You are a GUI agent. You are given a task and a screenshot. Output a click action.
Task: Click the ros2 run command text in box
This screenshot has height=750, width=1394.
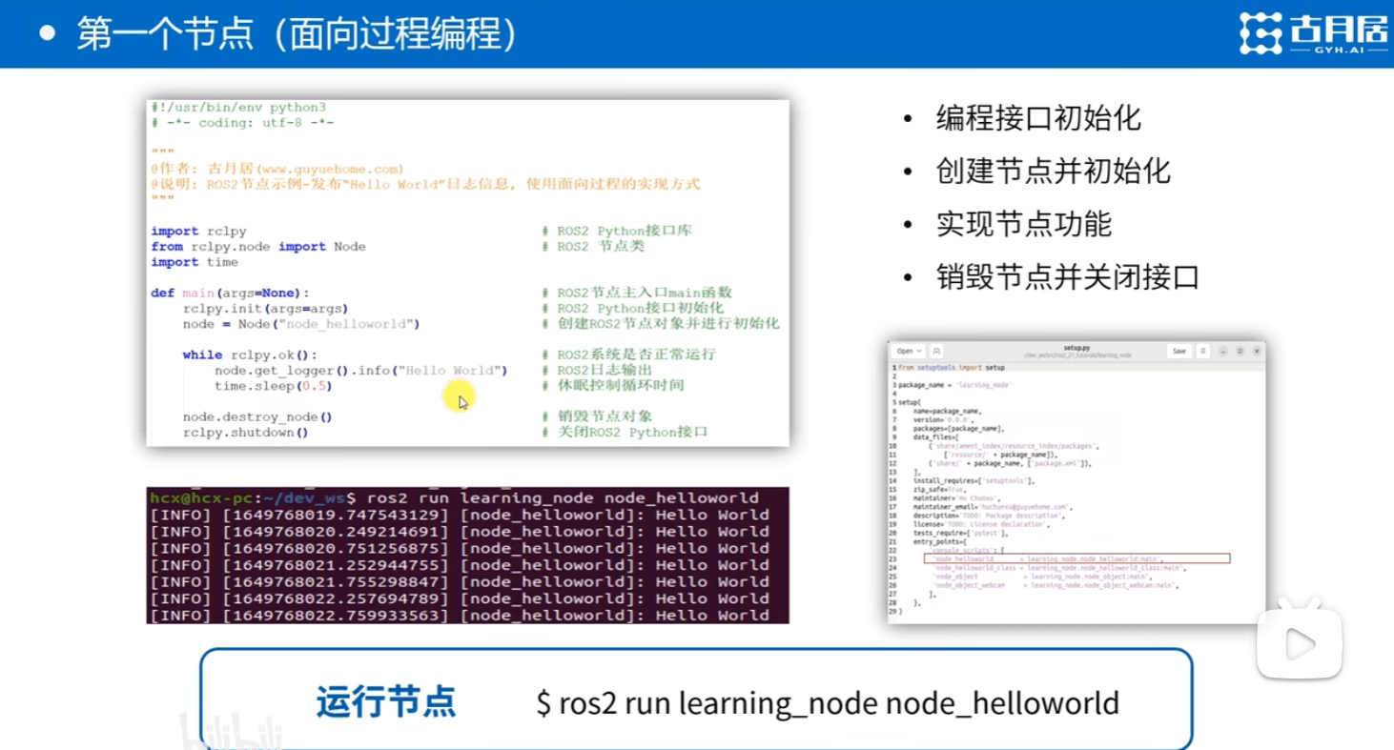tap(828, 703)
